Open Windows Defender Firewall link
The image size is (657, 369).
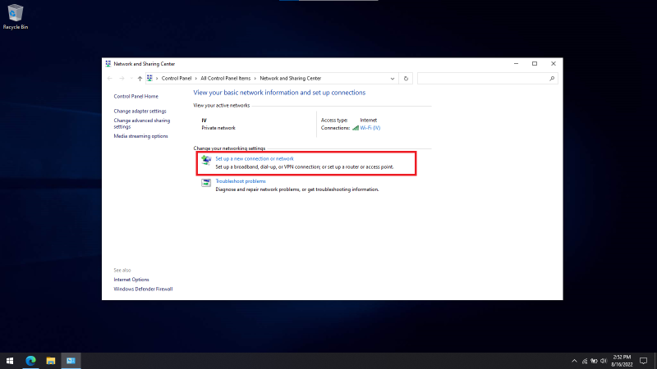click(143, 289)
